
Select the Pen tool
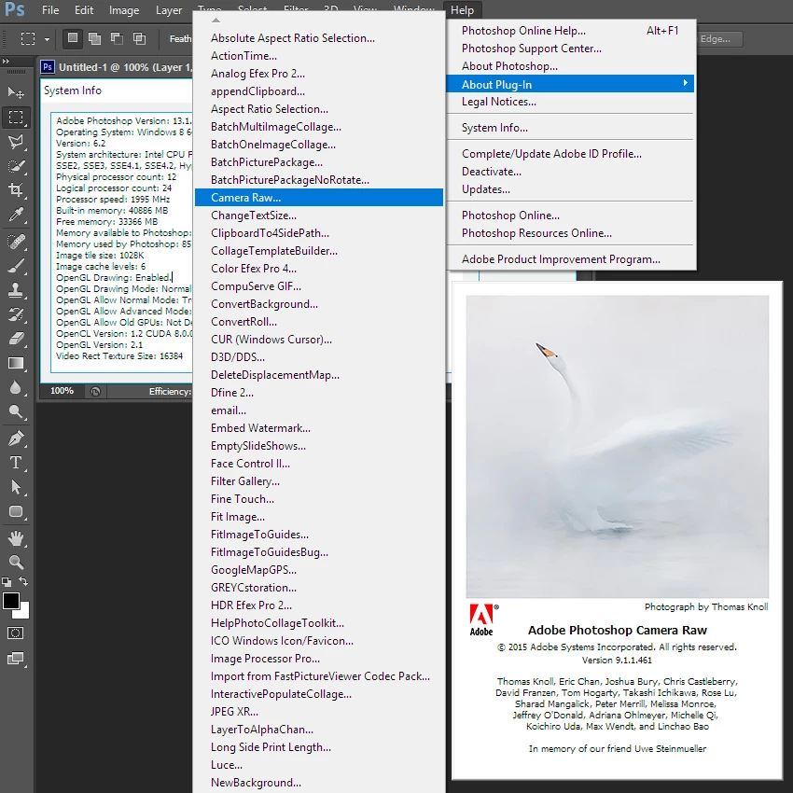[x=16, y=438]
